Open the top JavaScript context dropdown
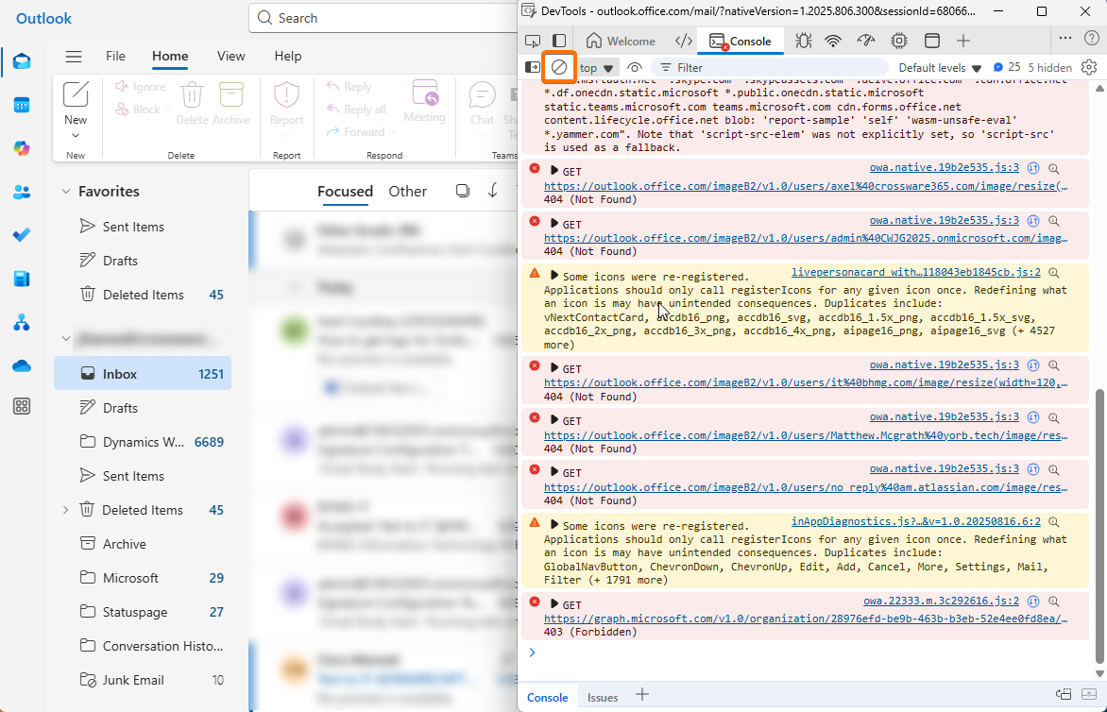The width and height of the screenshot is (1107, 712). tap(597, 68)
